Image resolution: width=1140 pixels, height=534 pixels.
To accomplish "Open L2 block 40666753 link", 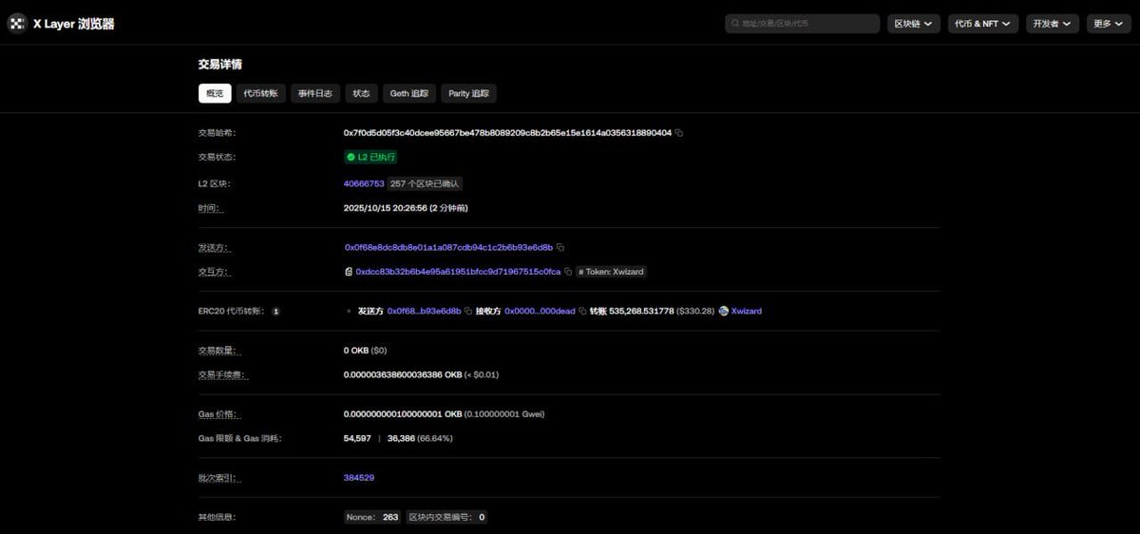I will click(364, 183).
